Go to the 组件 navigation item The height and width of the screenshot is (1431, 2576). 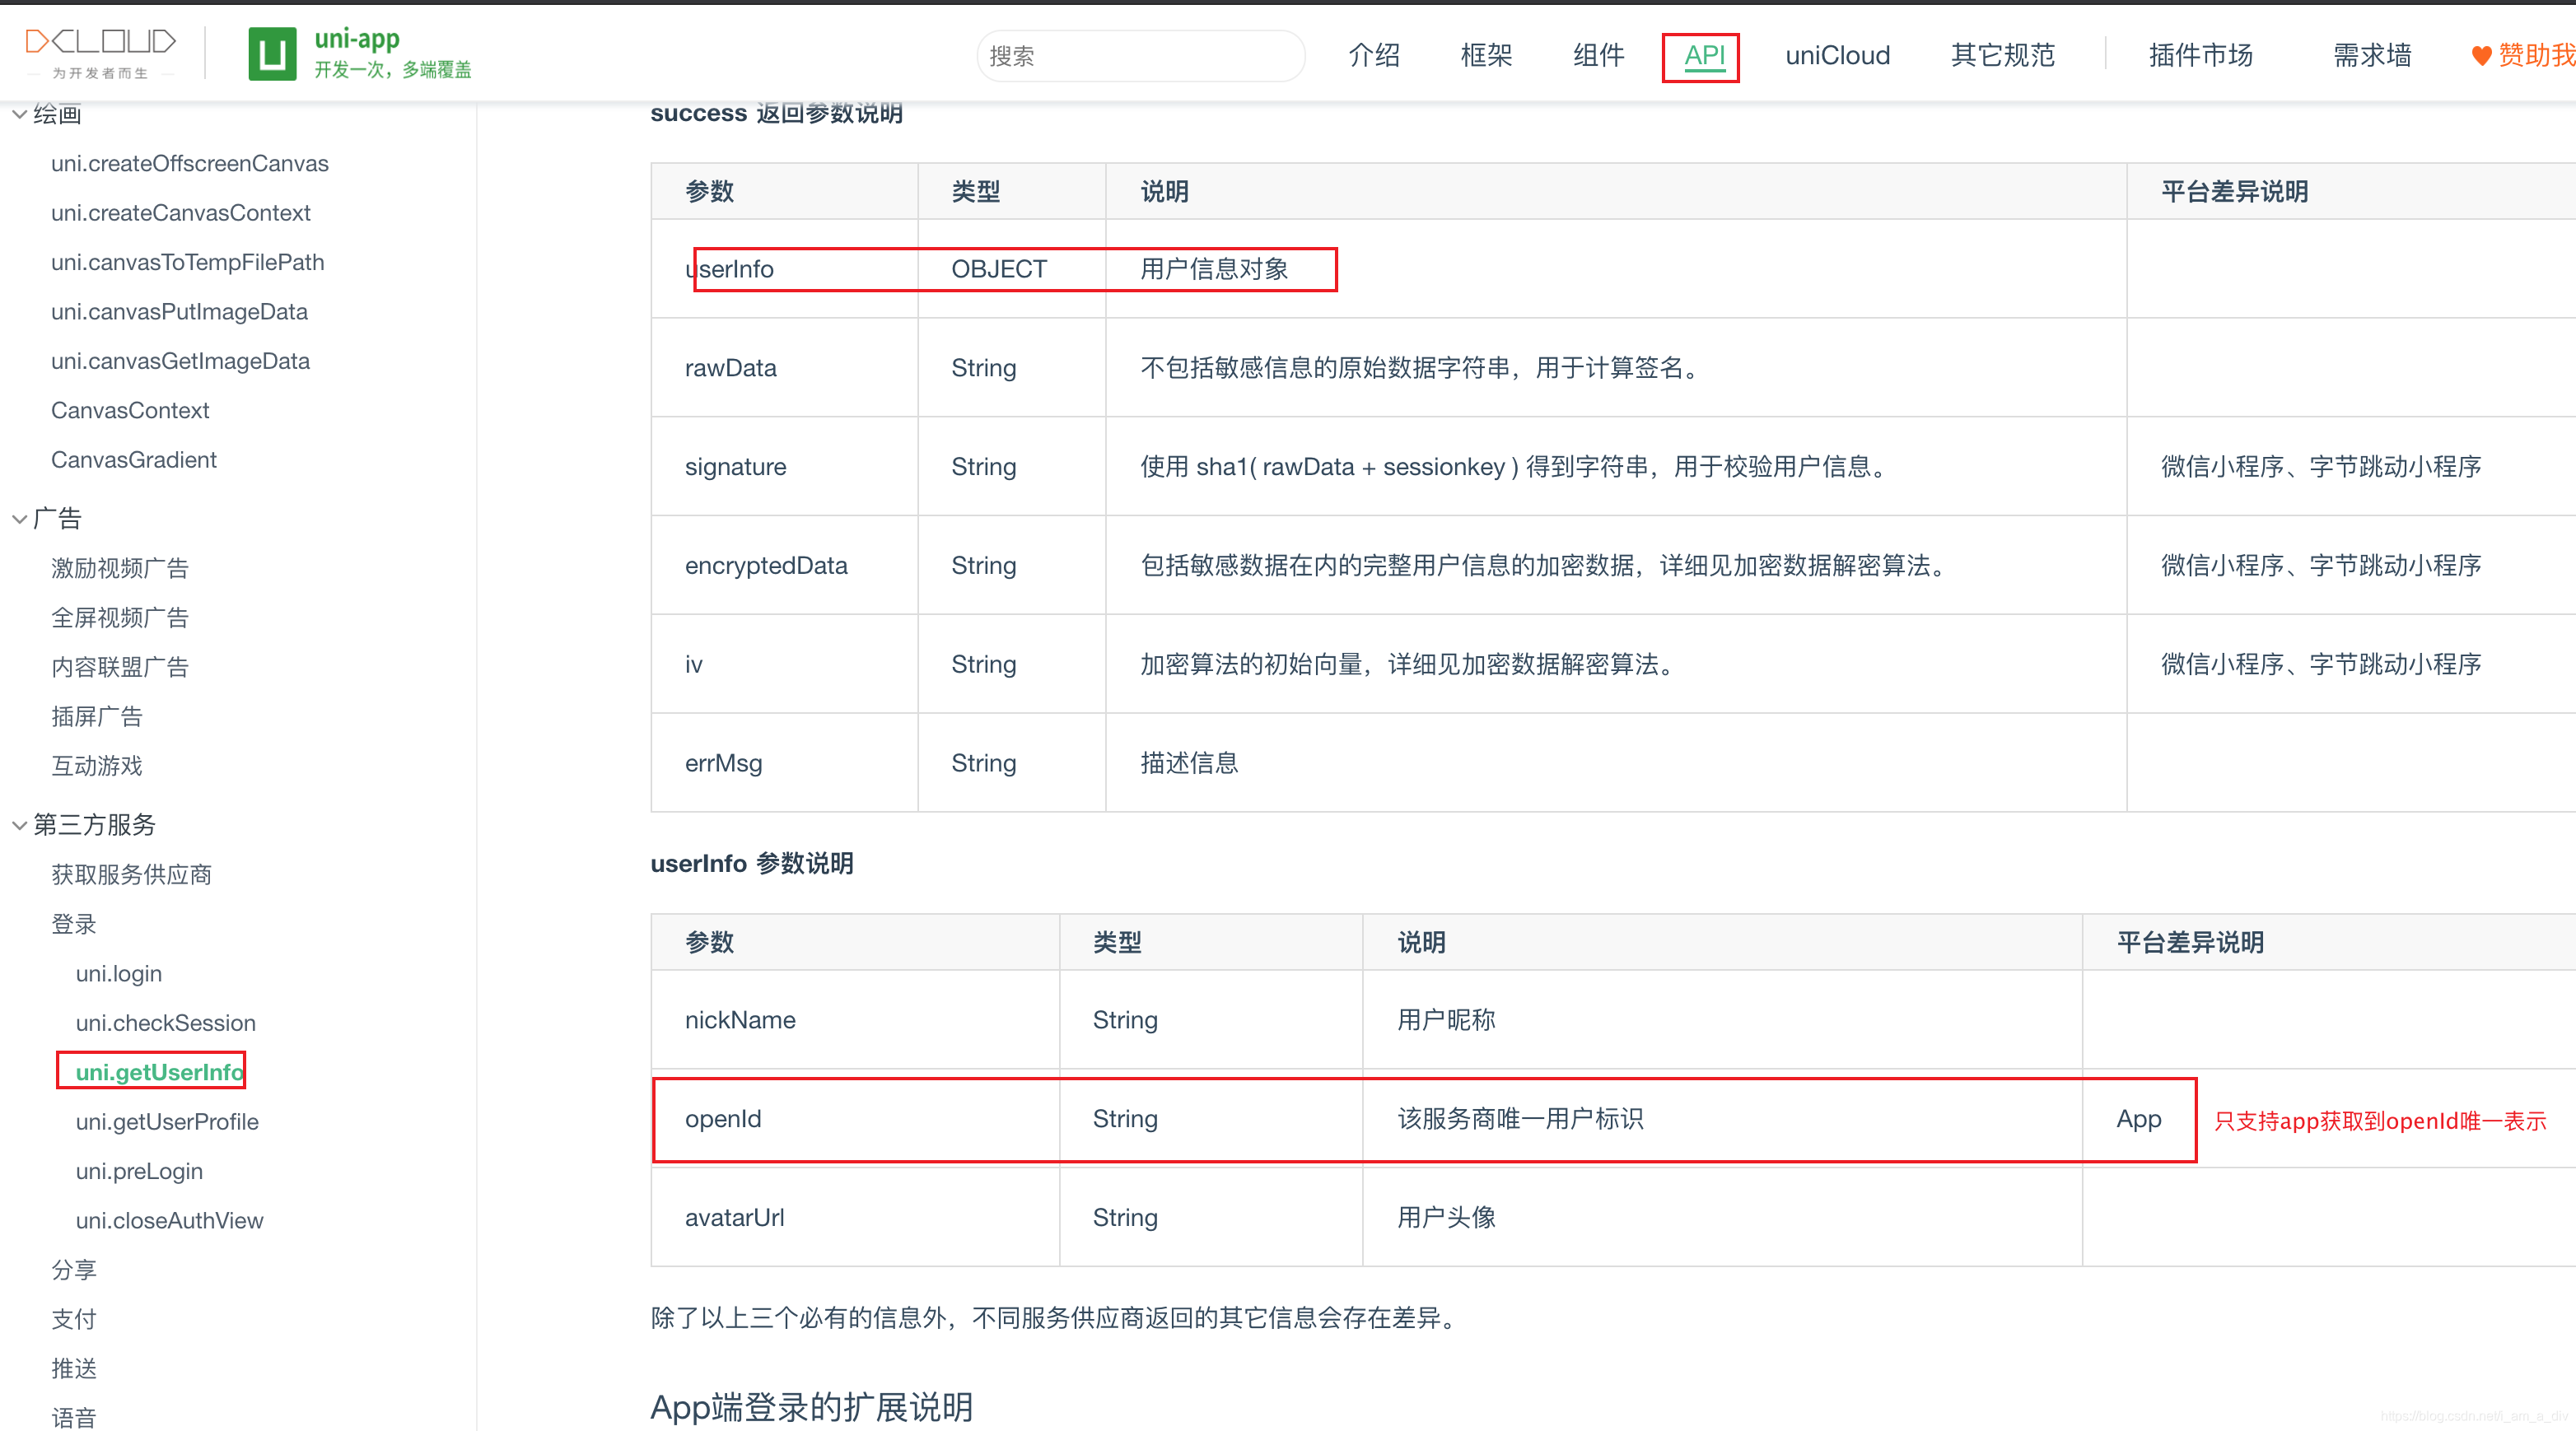(x=1598, y=56)
